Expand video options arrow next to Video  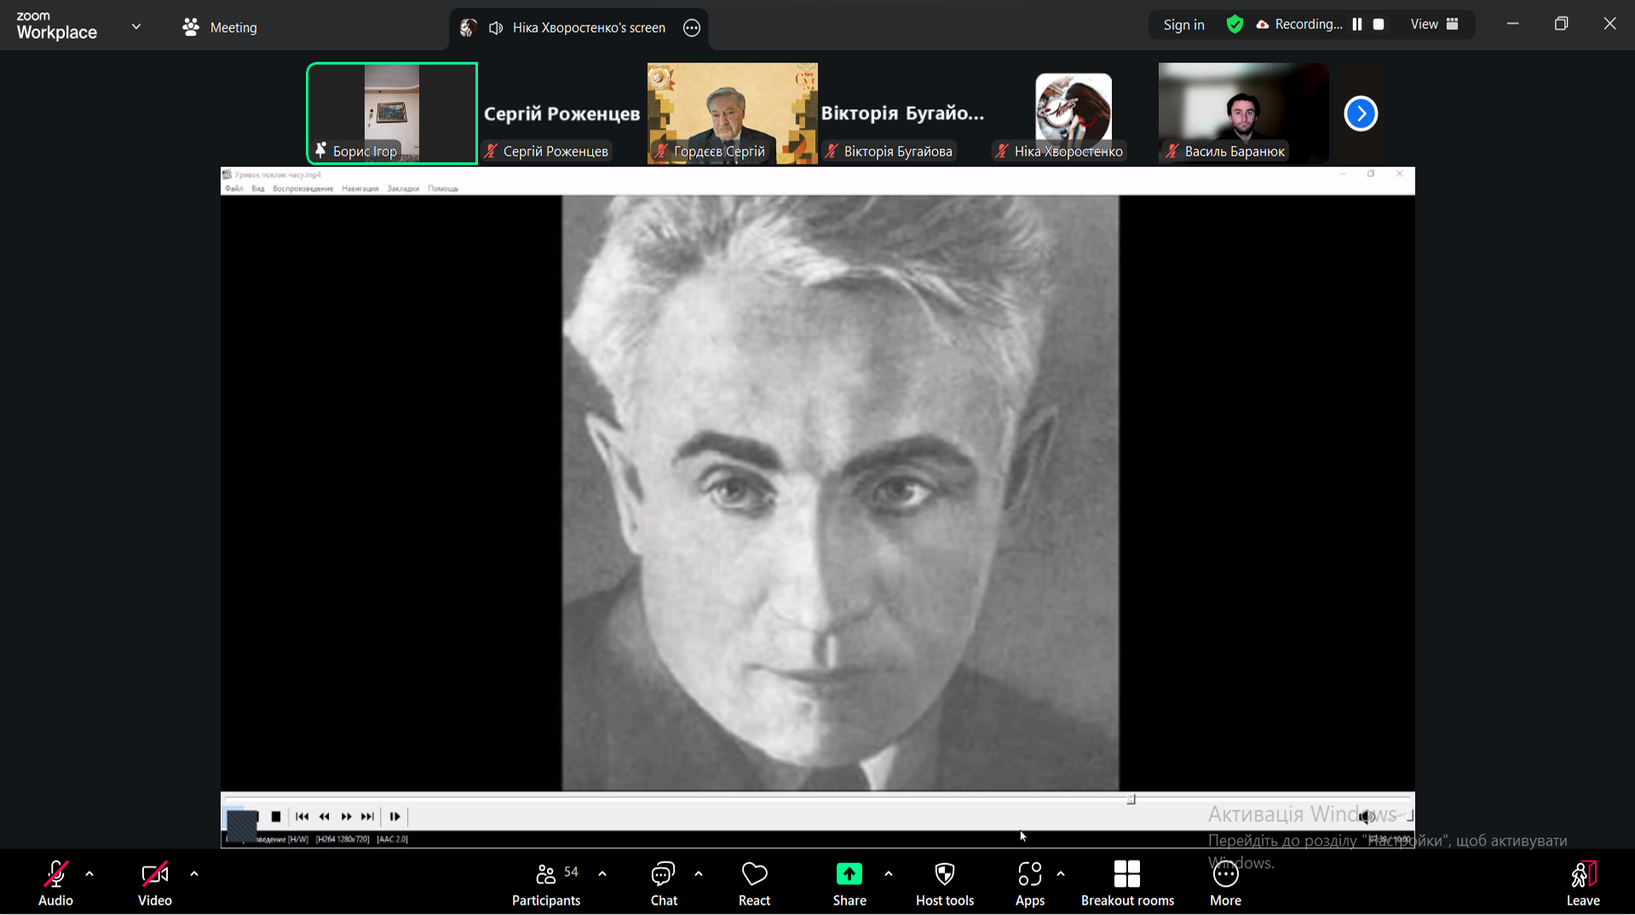pos(194,874)
